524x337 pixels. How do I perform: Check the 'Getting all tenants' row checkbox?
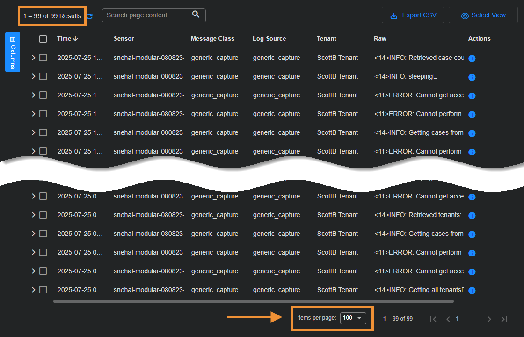[43, 290]
